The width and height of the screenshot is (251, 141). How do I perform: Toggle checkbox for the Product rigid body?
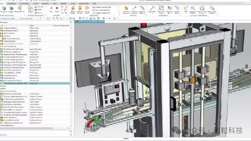(x=1, y=36)
